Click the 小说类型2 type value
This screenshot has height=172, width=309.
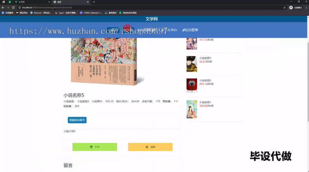coord(83,101)
